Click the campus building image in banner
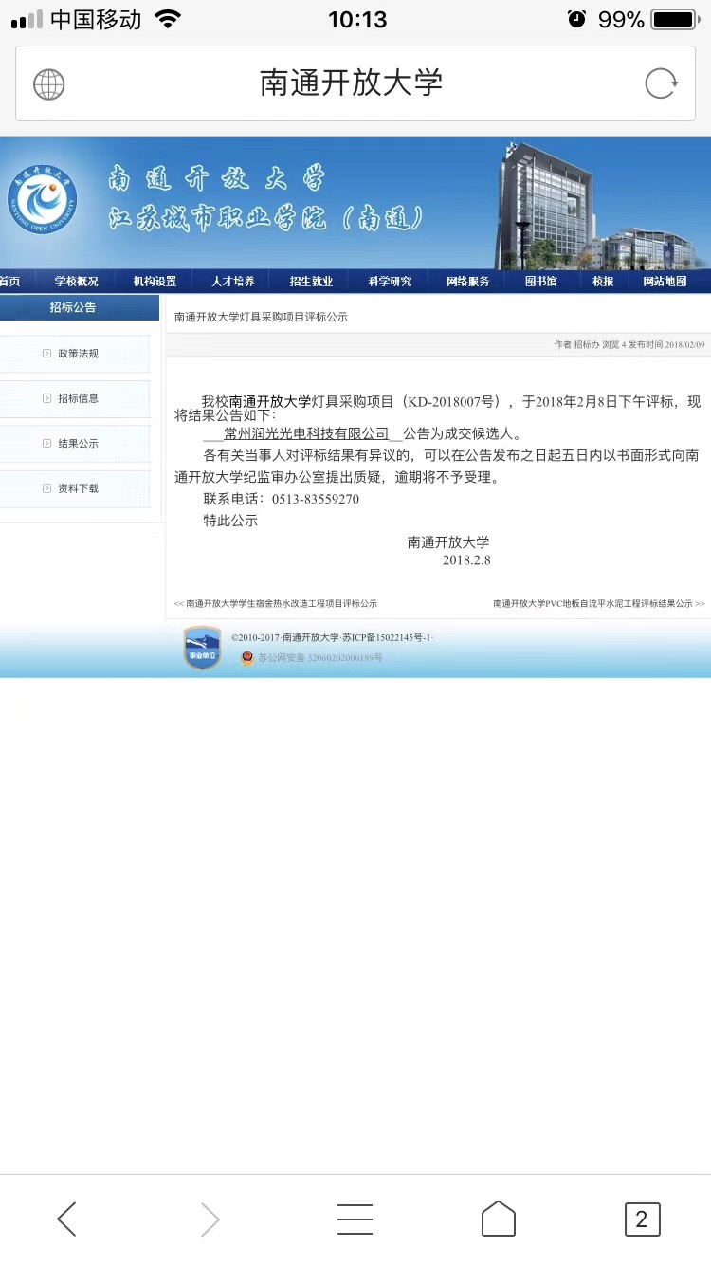711x1265 pixels. click(x=603, y=205)
